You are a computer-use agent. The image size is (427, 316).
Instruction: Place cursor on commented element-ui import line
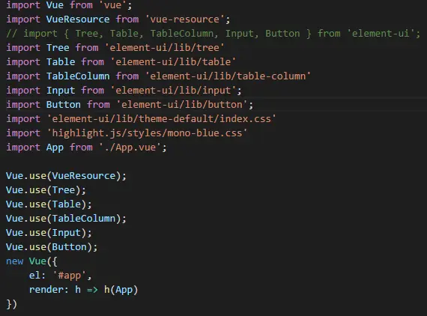[213, 34]
